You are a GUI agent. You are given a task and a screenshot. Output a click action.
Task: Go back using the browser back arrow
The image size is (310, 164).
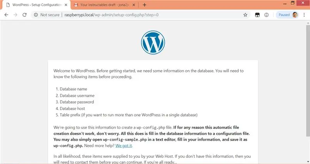(x=6, y=15)
